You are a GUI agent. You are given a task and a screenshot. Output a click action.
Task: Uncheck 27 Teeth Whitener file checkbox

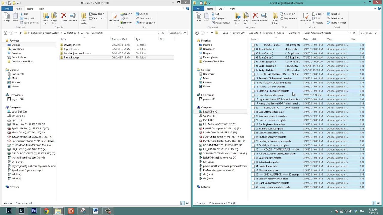[253, 137]
